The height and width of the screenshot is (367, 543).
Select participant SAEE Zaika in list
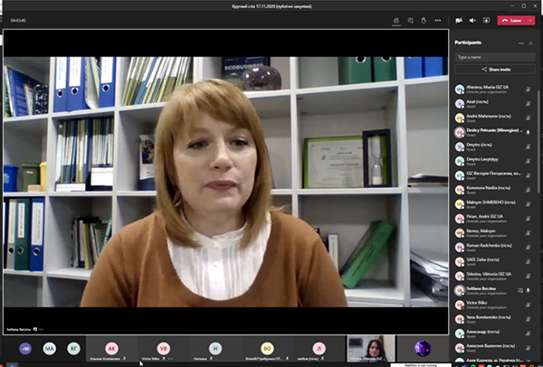(494, 261)
